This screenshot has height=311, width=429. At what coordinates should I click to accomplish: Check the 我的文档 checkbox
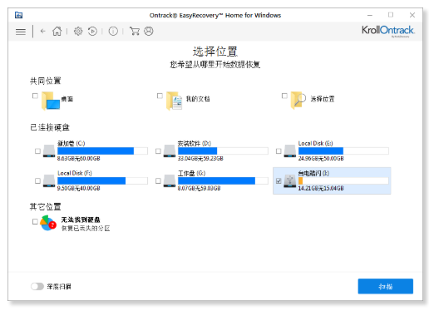coord(160,96)
